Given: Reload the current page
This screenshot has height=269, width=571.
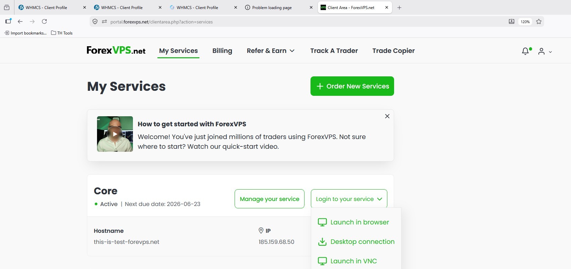Looking at the screenshot, I should (x=44, y=21).
